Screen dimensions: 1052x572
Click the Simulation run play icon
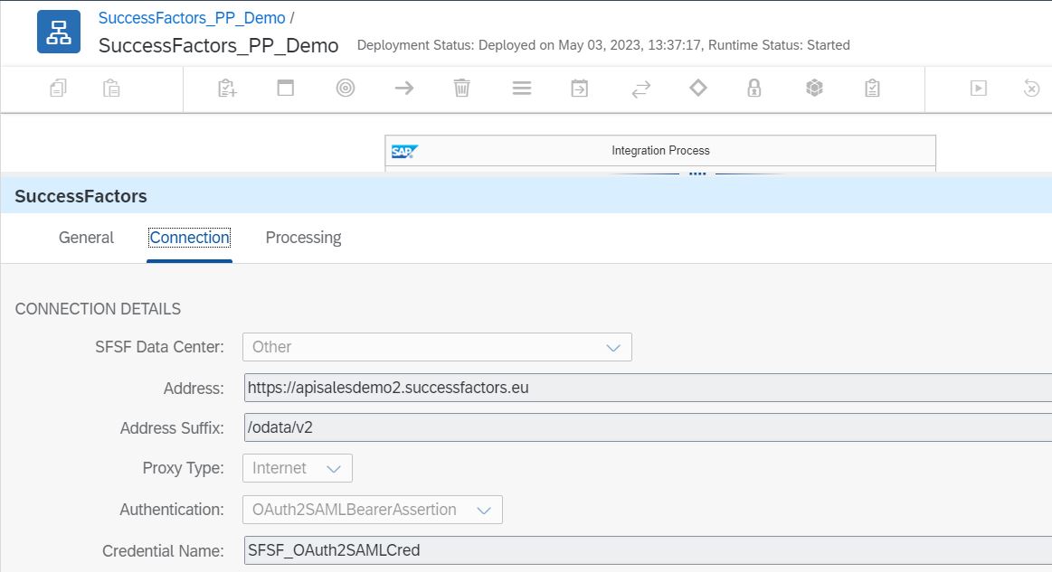(979, 88)
